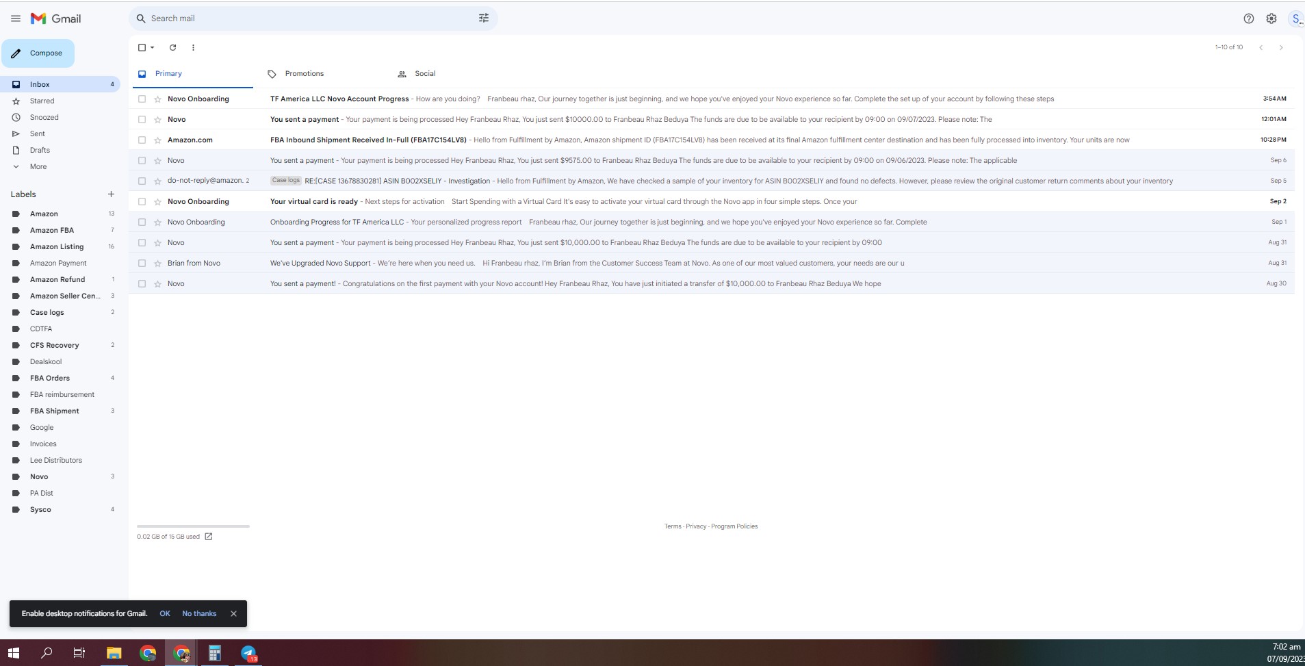
Task: Decline notifications with No thanks
Action: tap(199, 613)
